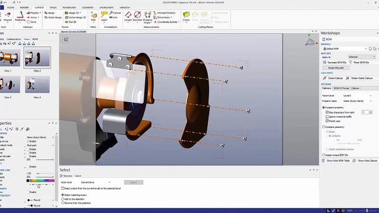Click Delete Visible Callouts
This screenshot has height=213, width=379.
coord(359,78)
